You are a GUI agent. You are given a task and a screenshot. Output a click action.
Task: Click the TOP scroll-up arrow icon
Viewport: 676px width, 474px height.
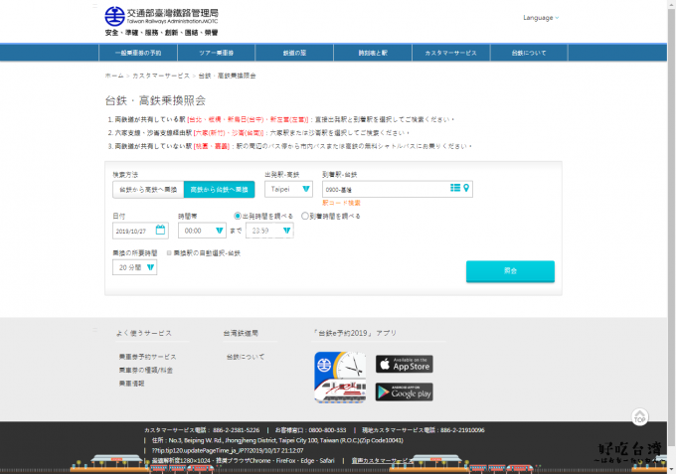tap(639, 417)
